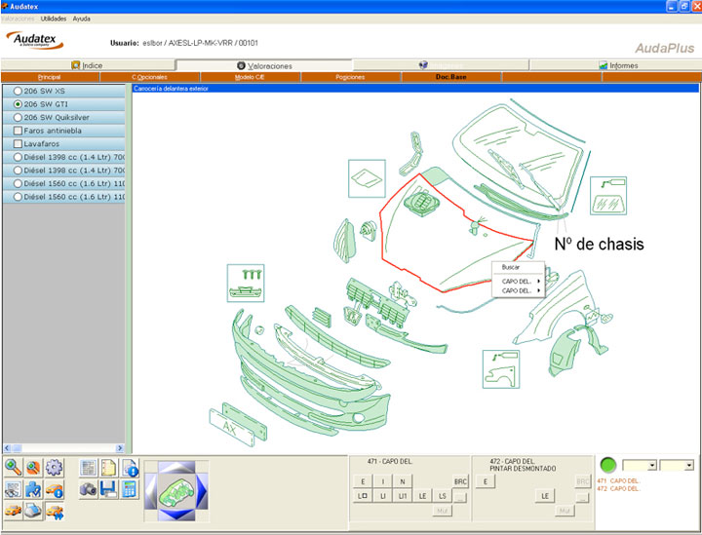702x535 pixels.
Task: Click E button under 472 - CAPO DEL.
Action: point(486,481)
